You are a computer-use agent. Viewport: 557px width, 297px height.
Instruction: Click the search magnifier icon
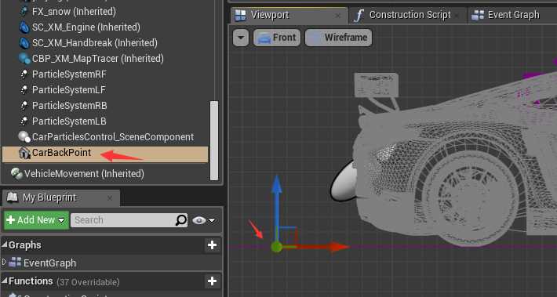[x=180, y=220]
